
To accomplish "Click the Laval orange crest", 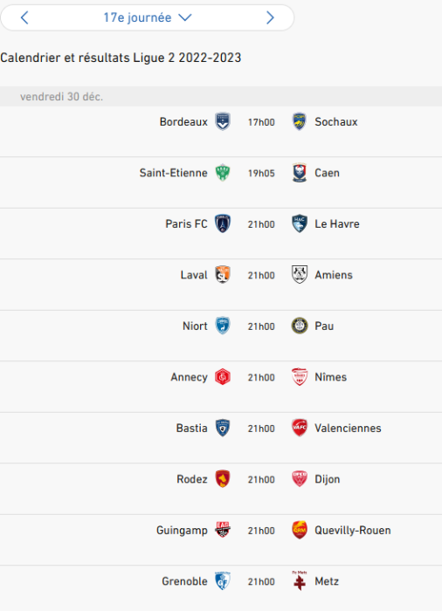I will tap(223, 275).
